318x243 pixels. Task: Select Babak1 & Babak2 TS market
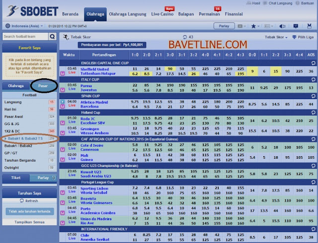click(x=29, y=138)
